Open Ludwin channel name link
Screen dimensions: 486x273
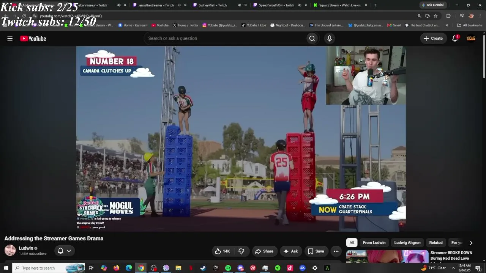click(26, 248)
